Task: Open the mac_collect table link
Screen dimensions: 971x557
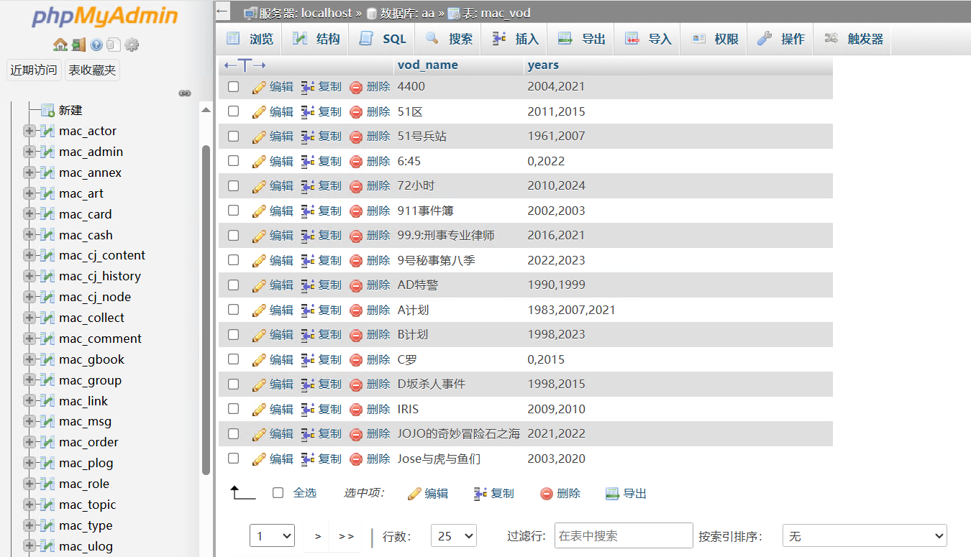Action: click(91, 318)
